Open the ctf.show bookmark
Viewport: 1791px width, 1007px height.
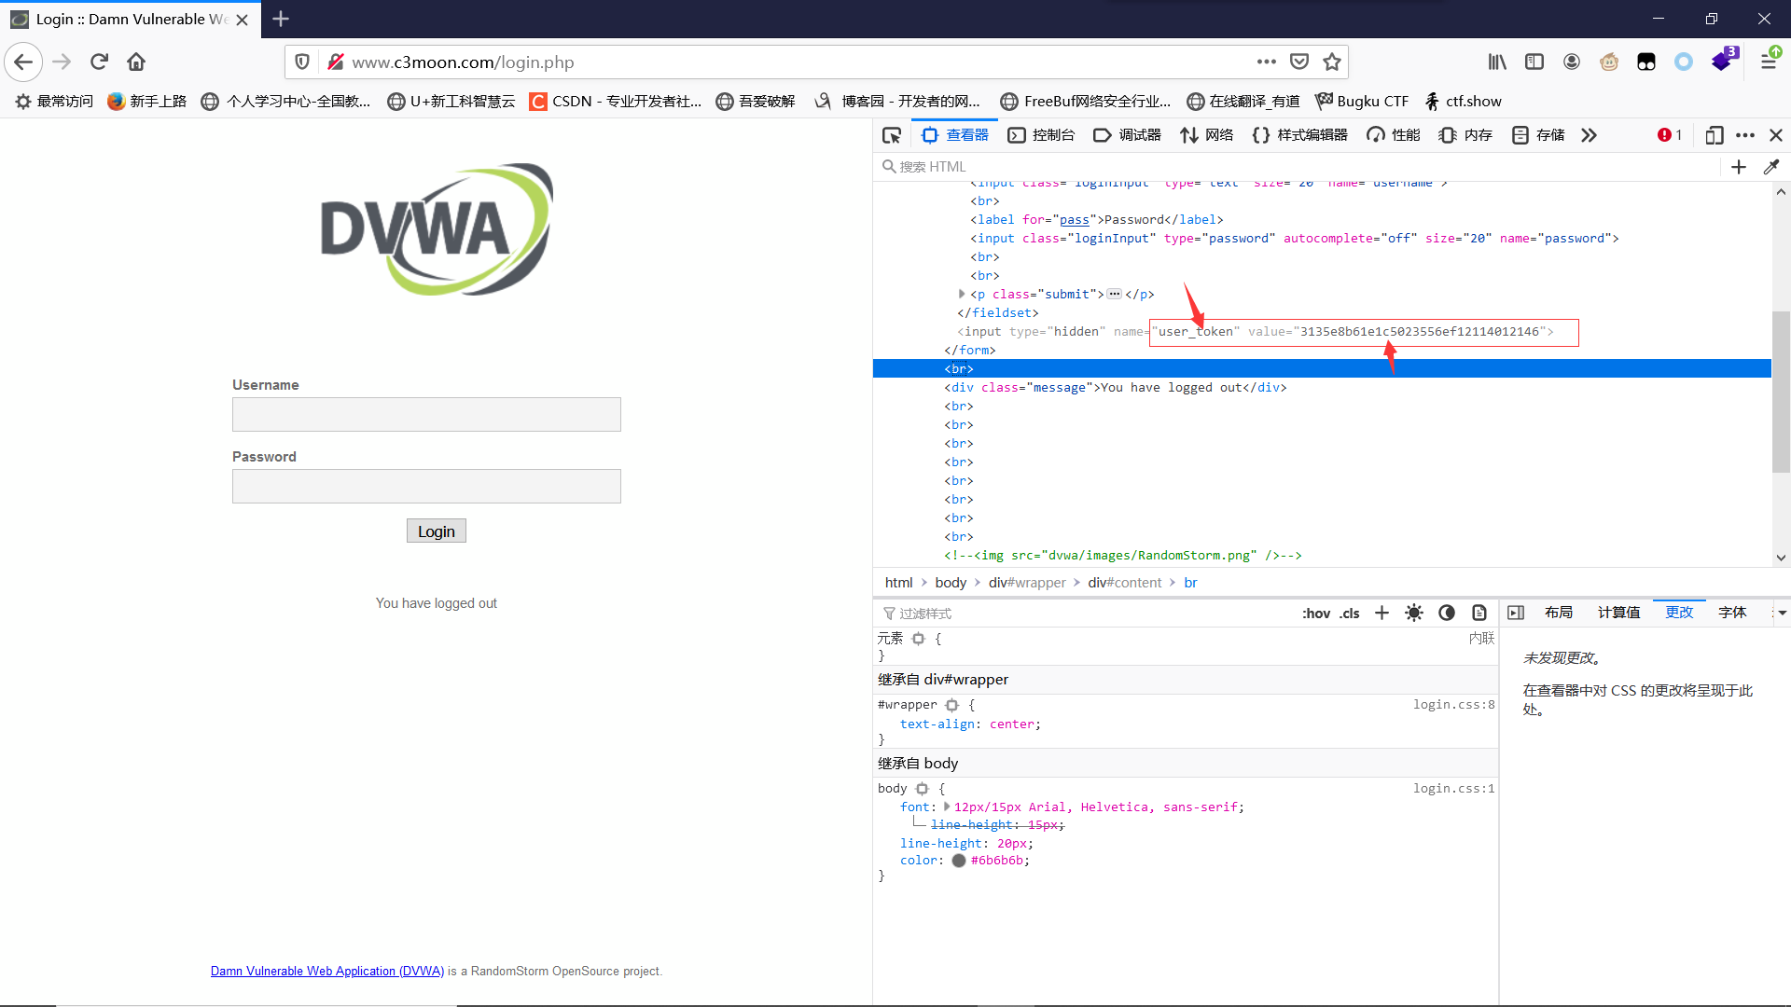(x=1463, y=102)
